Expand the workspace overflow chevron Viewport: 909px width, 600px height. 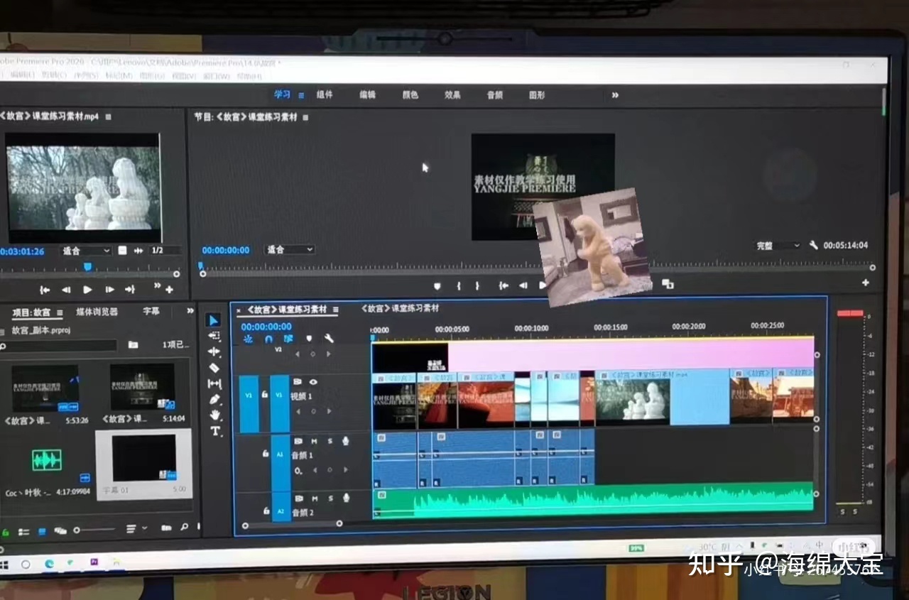pos(615,94)
